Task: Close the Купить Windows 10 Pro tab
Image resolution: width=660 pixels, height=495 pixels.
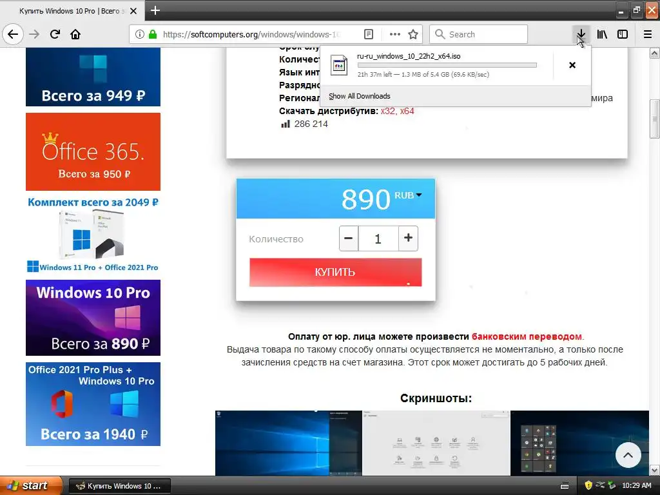Action: tap(133, 11)
